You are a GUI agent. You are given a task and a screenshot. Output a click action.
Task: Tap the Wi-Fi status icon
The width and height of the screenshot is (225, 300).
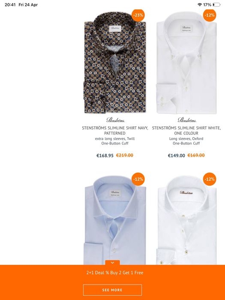click(x=200, y=5)
